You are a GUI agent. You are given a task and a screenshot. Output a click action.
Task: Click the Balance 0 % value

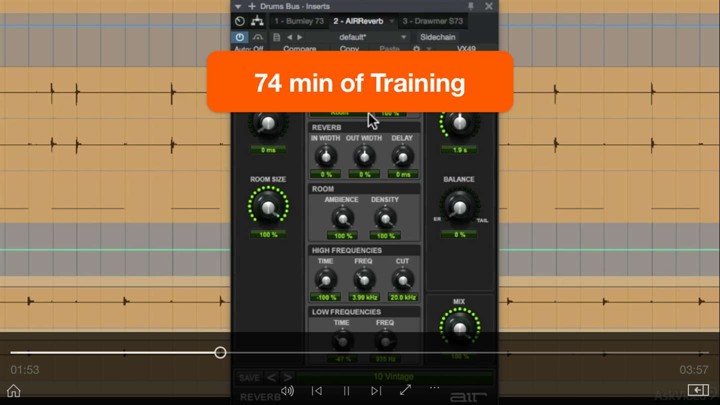point(459,234)
